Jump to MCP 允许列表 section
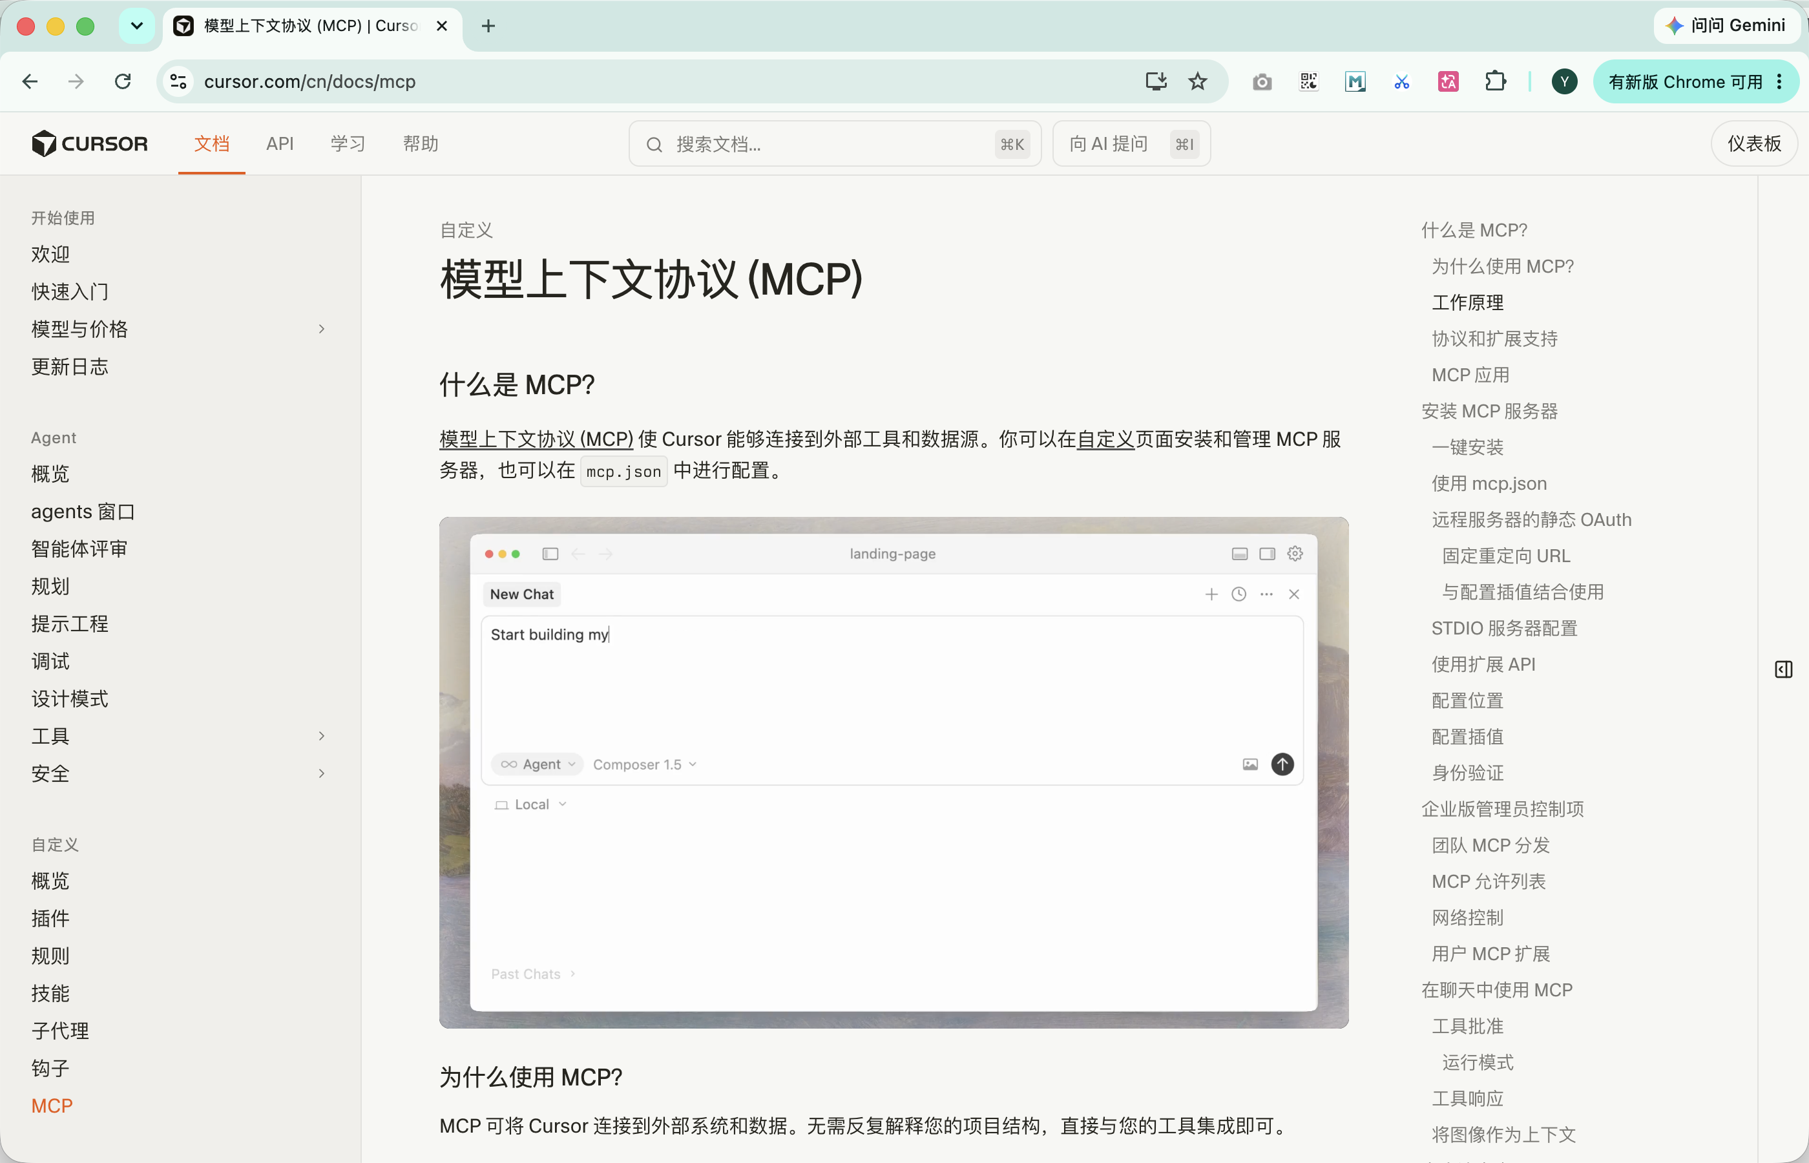 (1489, 881)
